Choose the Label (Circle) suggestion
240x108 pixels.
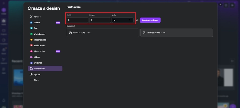click(x=103, y=33)
